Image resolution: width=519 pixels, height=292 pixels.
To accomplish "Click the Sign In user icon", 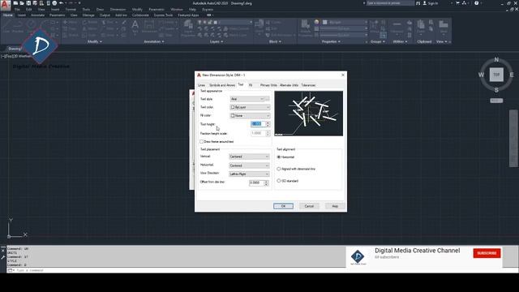I will pos(425,3).
